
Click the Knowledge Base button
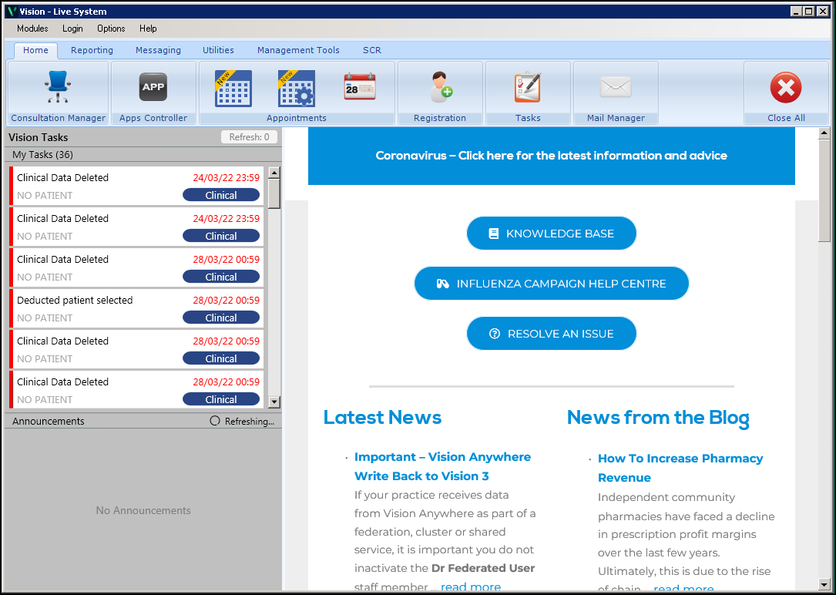(552, 234)
